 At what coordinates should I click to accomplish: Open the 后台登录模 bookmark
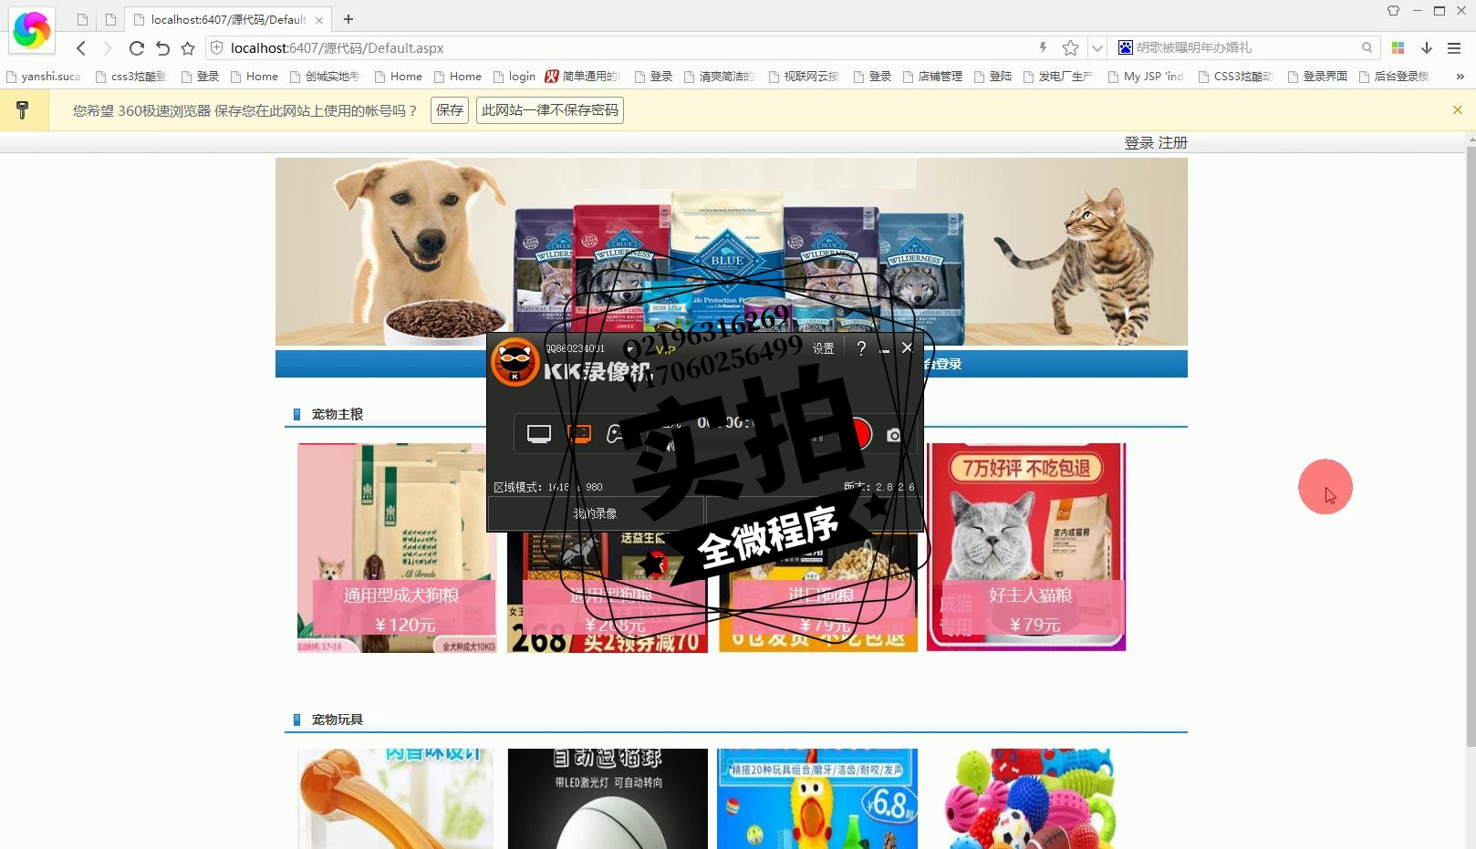click(x=1395, y=77)
